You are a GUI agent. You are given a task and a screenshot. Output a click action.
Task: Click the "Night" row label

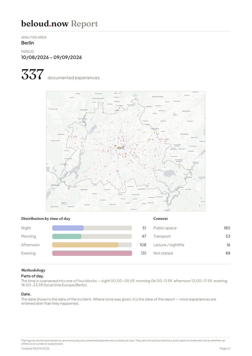coord(26,228)
